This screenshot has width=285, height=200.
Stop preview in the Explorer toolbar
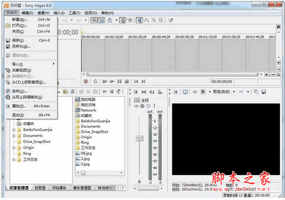[x=112, y=92]
